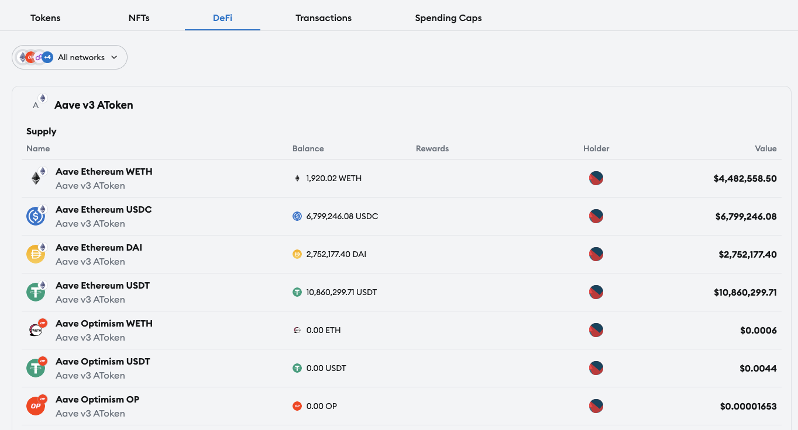798x430 pixels.
Task: Click the Value column header
Action: (766, 148)
